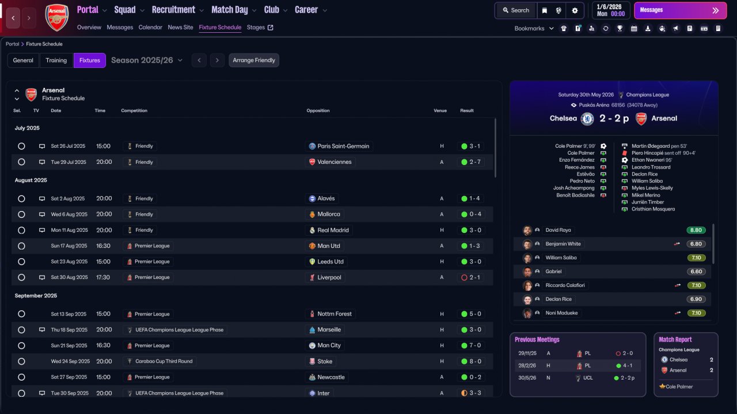Click the megaphone icon in bookmarks bar
The height and width of the screenshot is (414, 737).
(676, 28)
